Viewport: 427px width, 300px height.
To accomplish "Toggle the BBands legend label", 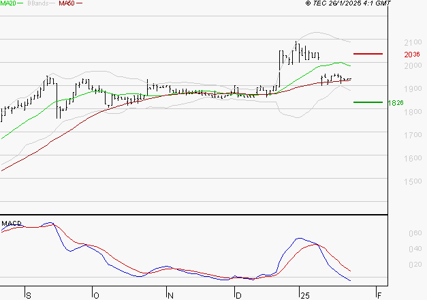I will (38, 3).
